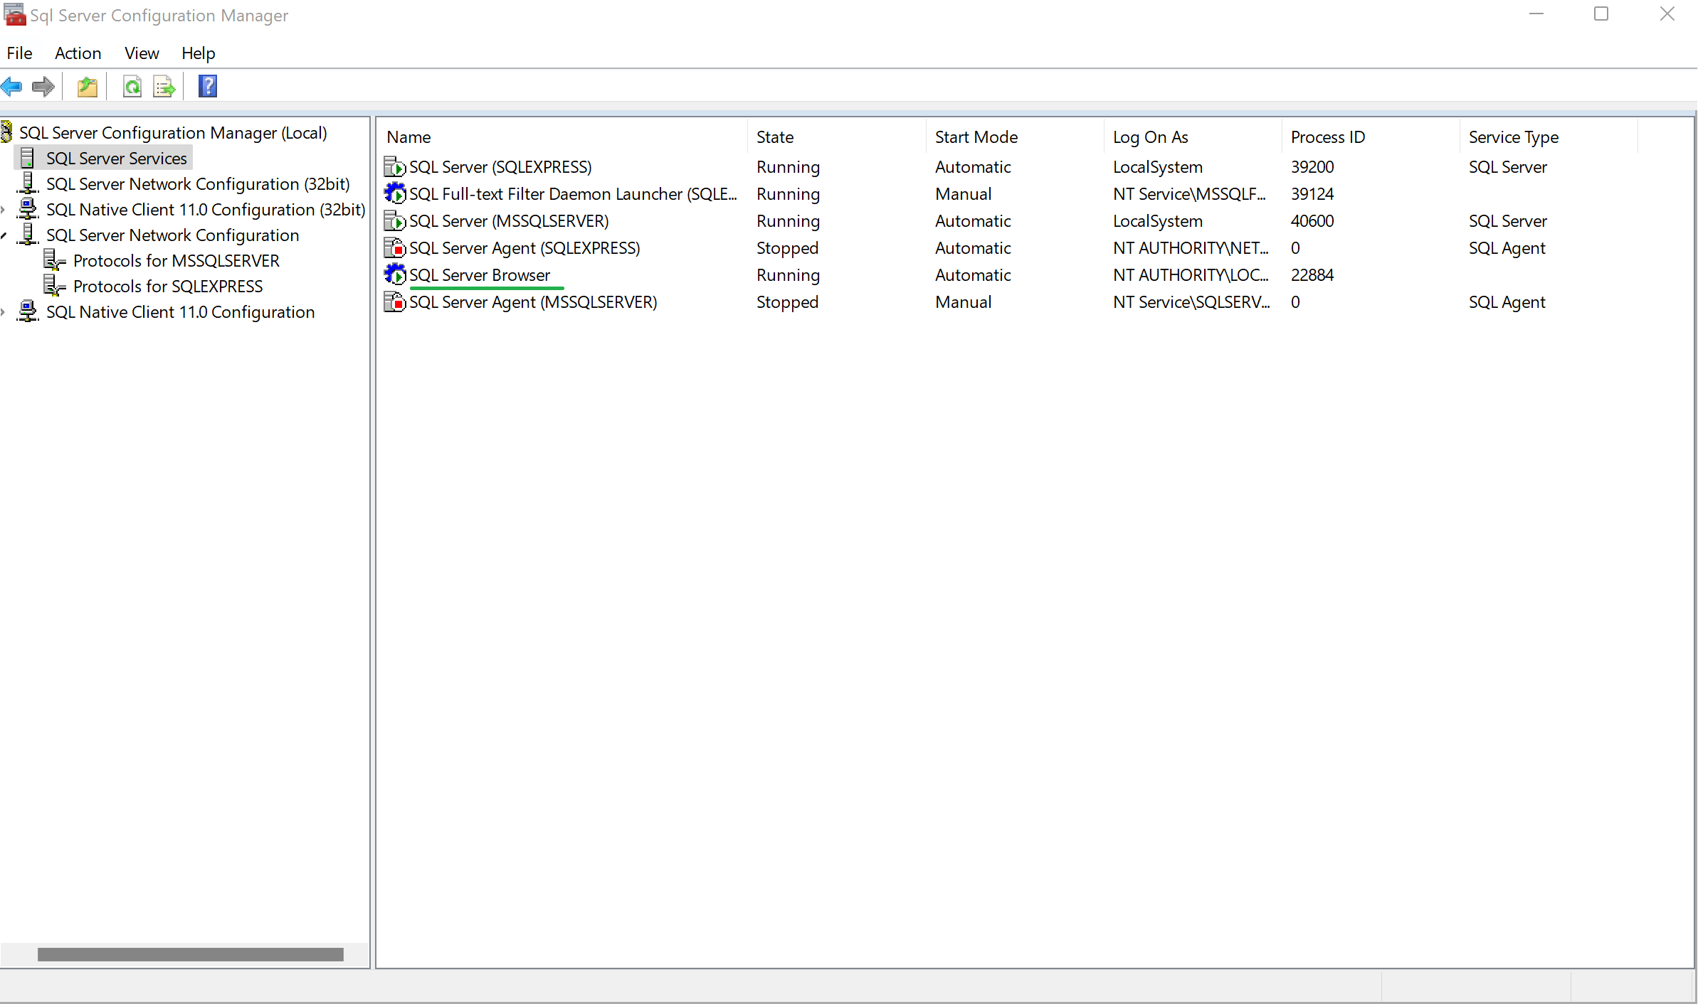Open the Action menu
Viewport: 1698px width, 1004px height.
(78, 53)
